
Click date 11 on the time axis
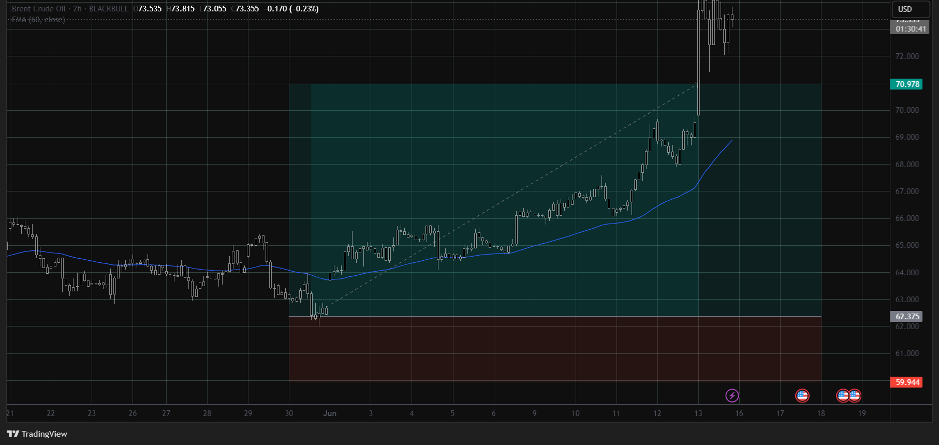click(617, 413)
